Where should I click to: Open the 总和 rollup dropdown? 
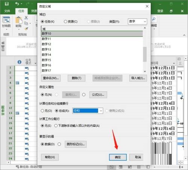(88, 111)
